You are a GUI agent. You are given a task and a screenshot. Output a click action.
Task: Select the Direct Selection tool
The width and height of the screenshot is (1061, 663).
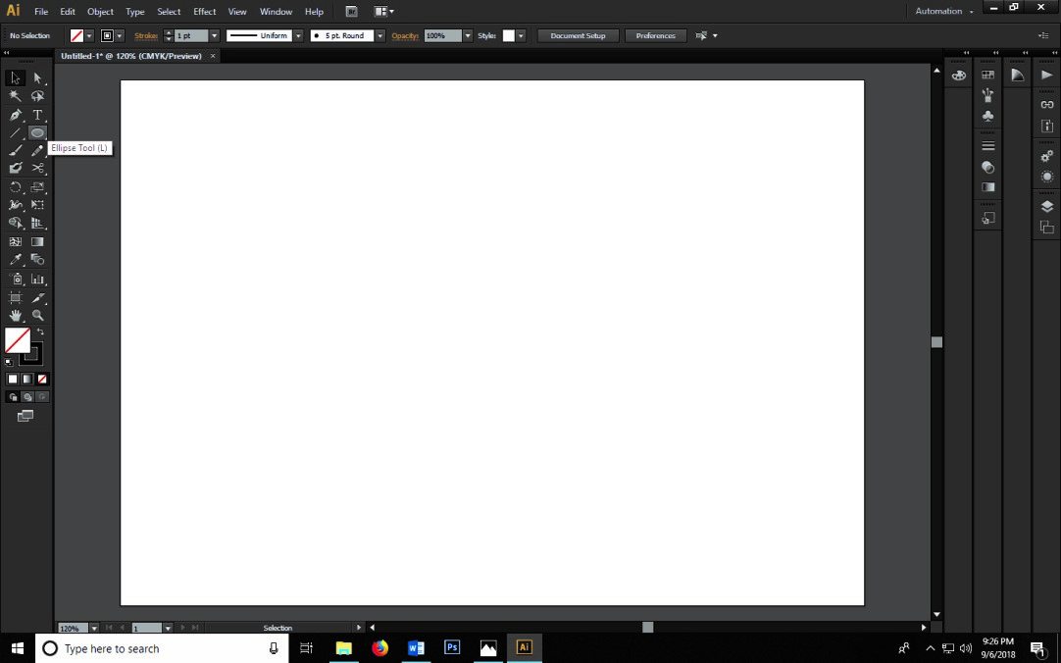pyautogui.click(x=37, y=77)
